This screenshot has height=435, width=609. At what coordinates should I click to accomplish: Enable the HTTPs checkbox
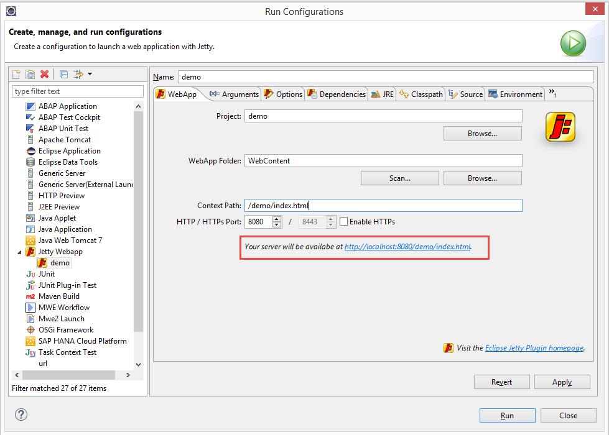pyautogui.click(x=343, y=222)
